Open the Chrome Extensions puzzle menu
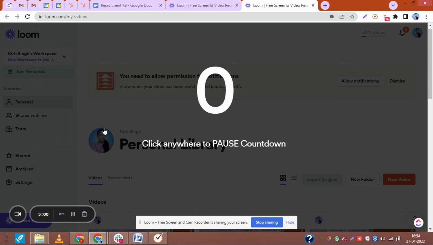The width and height of the screenshot is (433, 245). click(x=395, y=16)
